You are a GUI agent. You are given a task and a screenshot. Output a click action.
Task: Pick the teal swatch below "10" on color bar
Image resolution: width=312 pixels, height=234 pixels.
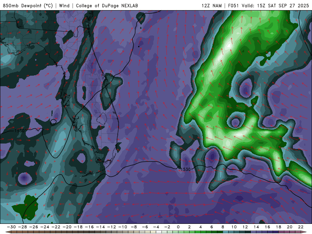point(237,232)
